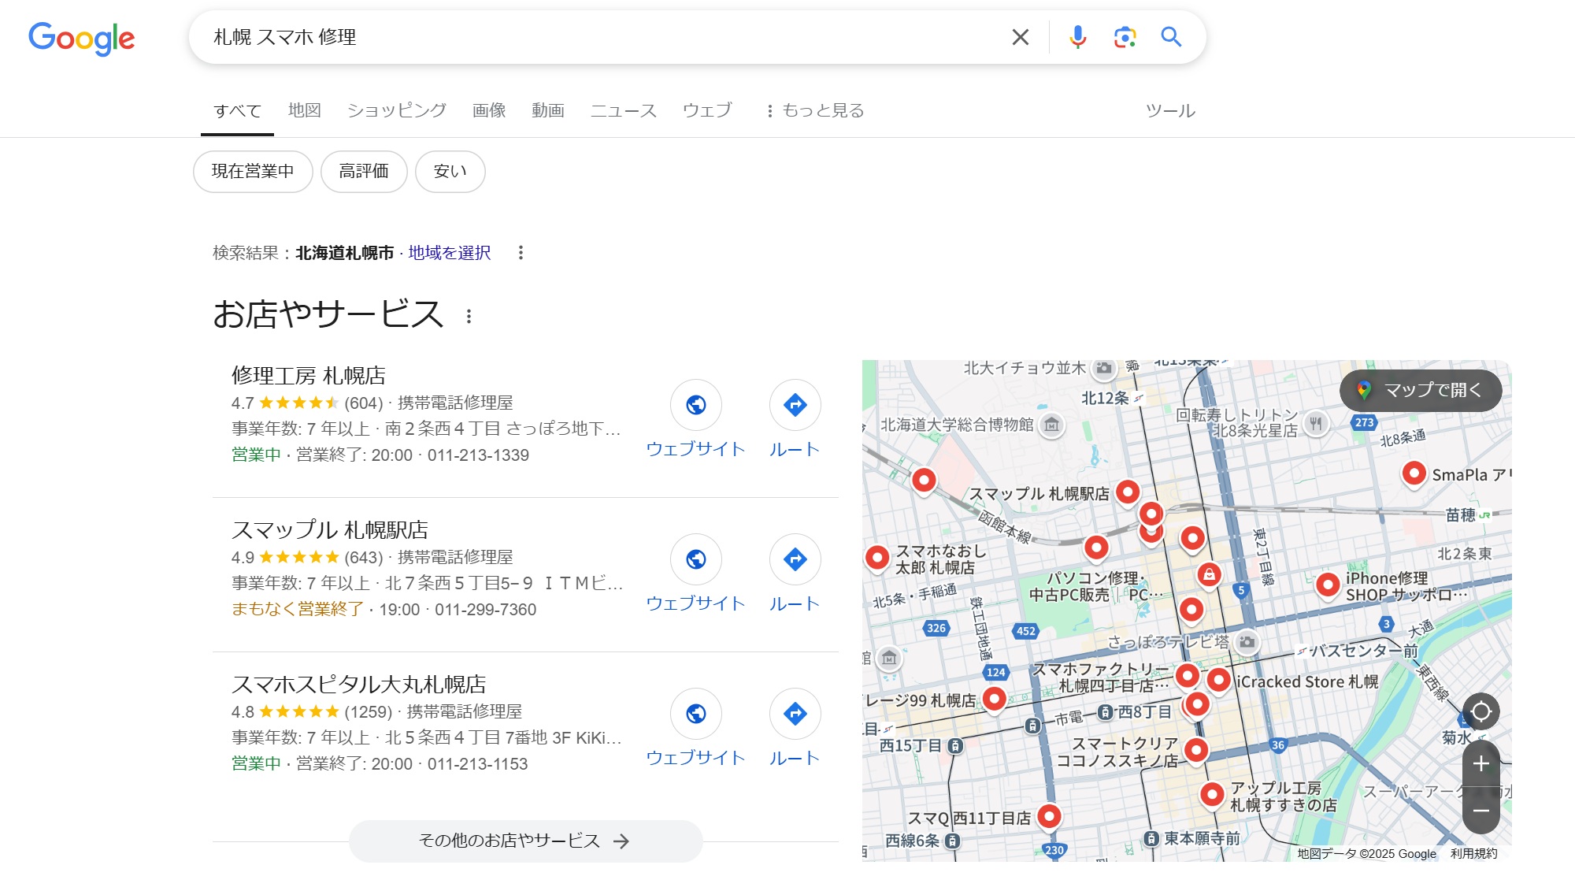
Task: Zoom out on the map
Action: pos(1480,811)
